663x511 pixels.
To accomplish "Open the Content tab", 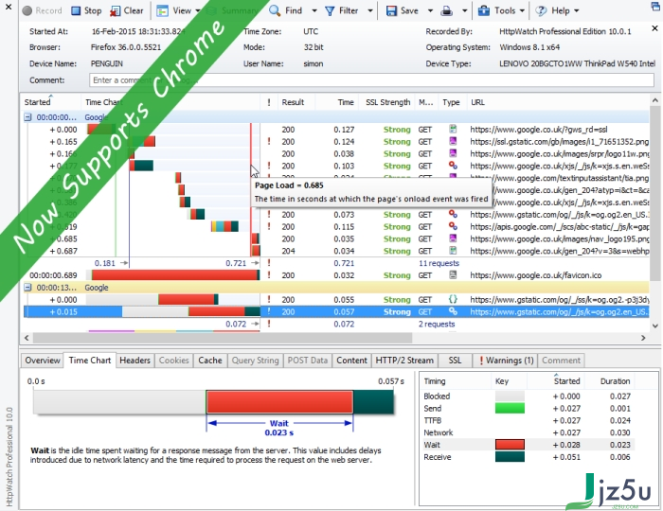I will 351,361.
